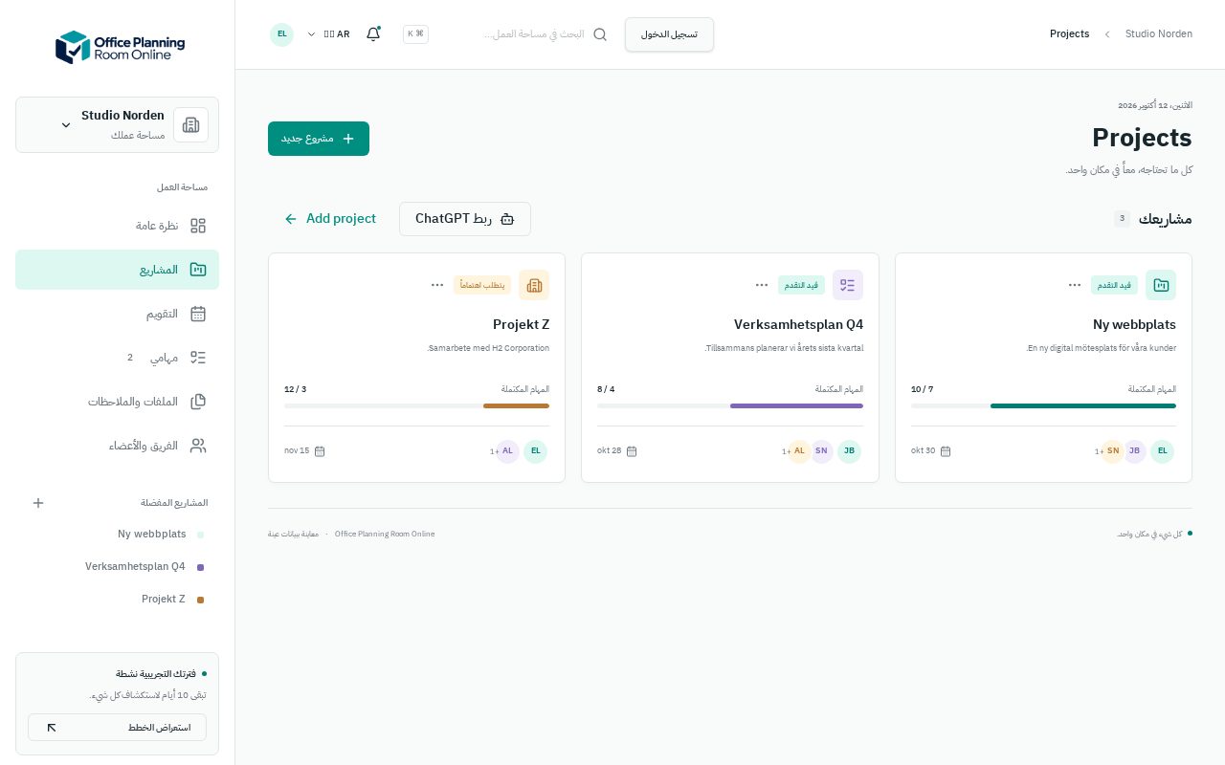Viewport: 1225px width, 765px height.
Task: Click the Add project link
Action: (330, 219)
